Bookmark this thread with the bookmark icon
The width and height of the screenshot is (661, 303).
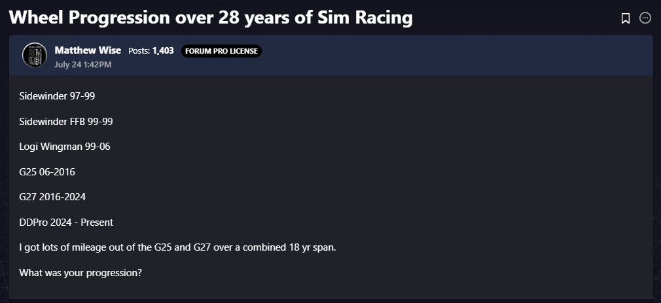(626, 18)
